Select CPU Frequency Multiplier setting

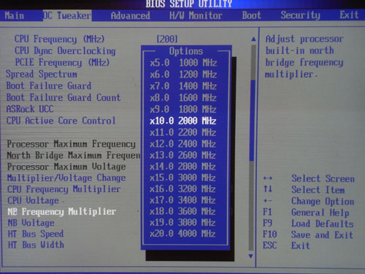[64, 189]
